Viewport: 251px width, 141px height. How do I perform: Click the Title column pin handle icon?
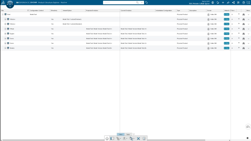tap(28, 10)
